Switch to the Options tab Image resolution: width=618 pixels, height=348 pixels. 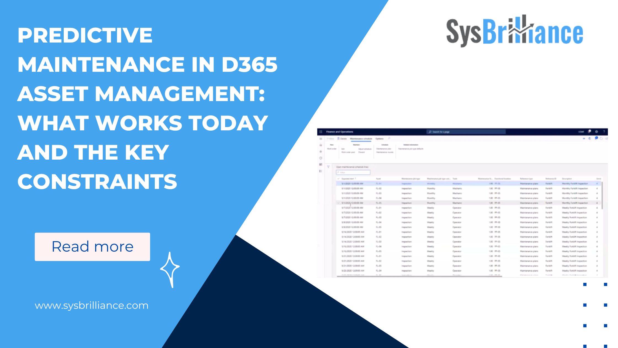[x=380, y=138]
